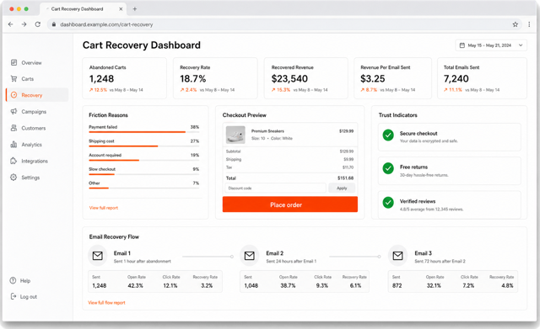Click the Discount code input field
This screenshot has width=540, height=329.
click(x=275, y=188)
